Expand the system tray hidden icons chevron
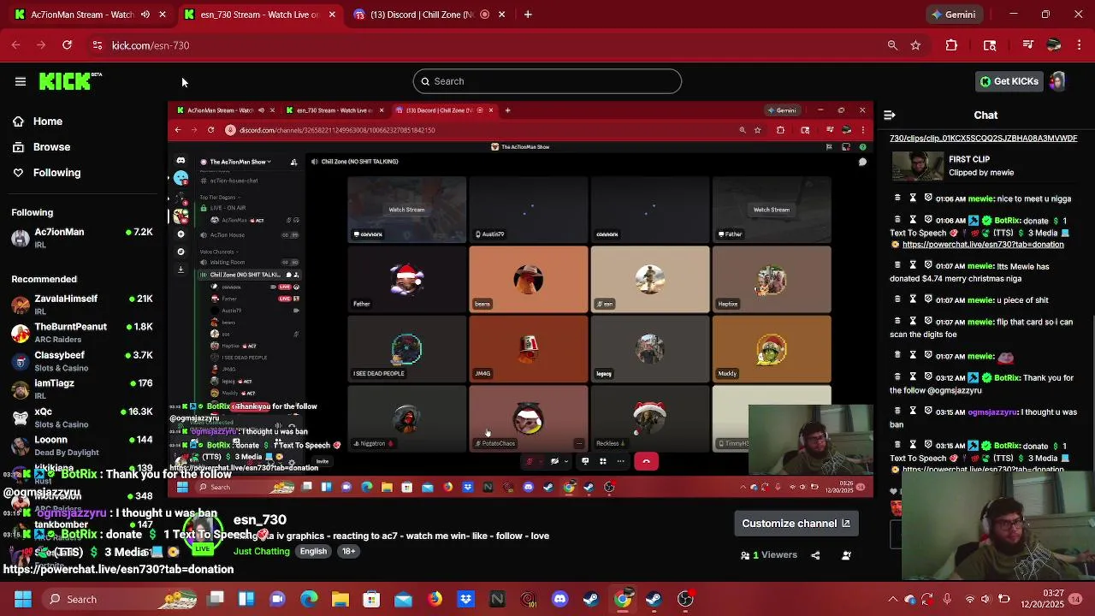 click(x=892, y=599)
